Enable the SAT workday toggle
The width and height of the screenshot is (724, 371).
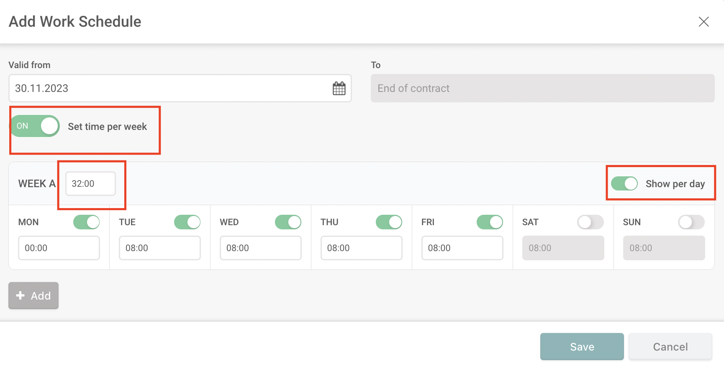[590, 222]
